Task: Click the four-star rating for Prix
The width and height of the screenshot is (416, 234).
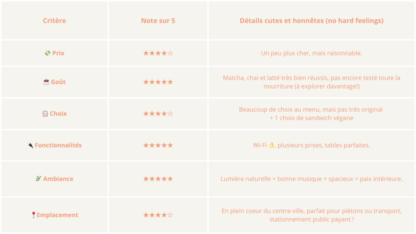Action: (158, 53)
